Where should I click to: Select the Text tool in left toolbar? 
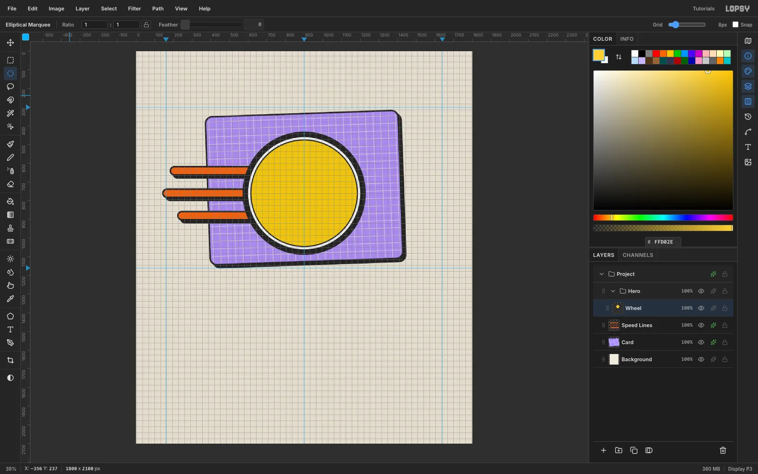click(10, 329)
